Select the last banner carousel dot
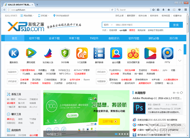190x138 pixels. coord(128,134)
